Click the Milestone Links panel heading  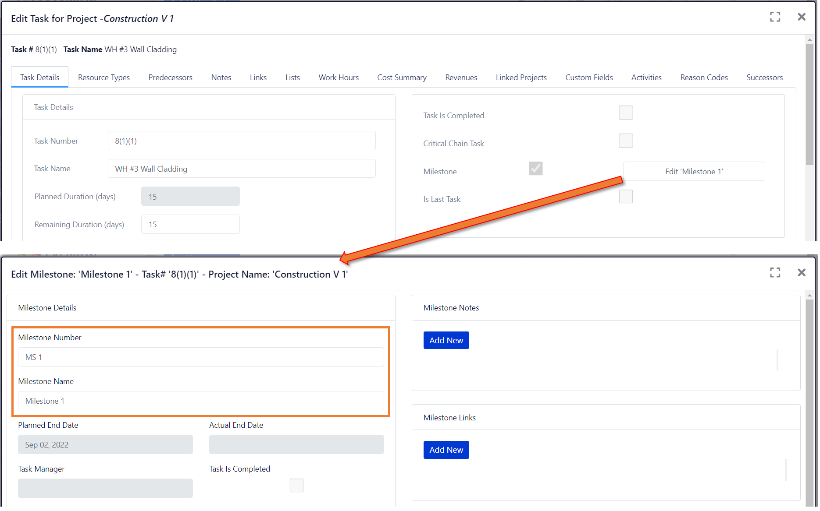(449, 417)
